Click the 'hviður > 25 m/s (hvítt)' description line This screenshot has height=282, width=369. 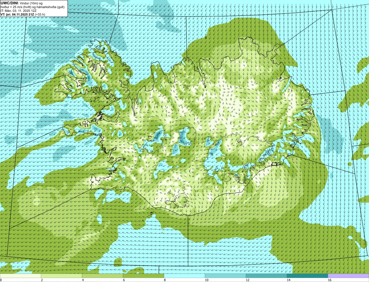[x=33, y=7]
